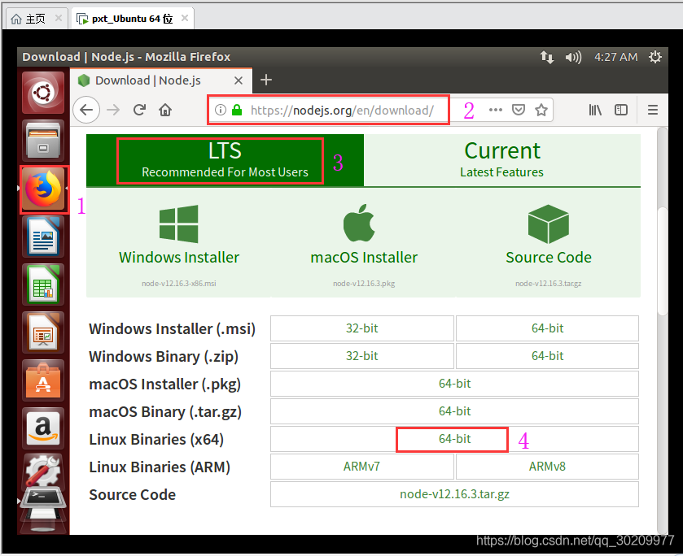Download node-v12.16.3.tar.gz source link
This screenshot has width=683, height=556.
click(x=455, y=494)
